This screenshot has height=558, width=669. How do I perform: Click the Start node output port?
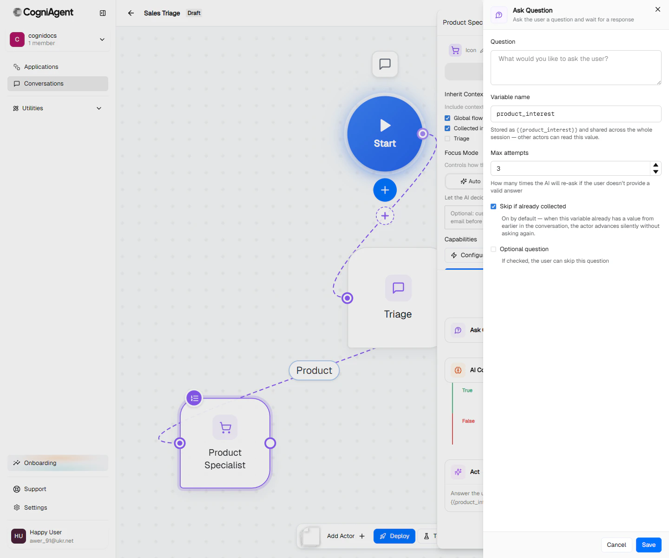tap(423, 134)
